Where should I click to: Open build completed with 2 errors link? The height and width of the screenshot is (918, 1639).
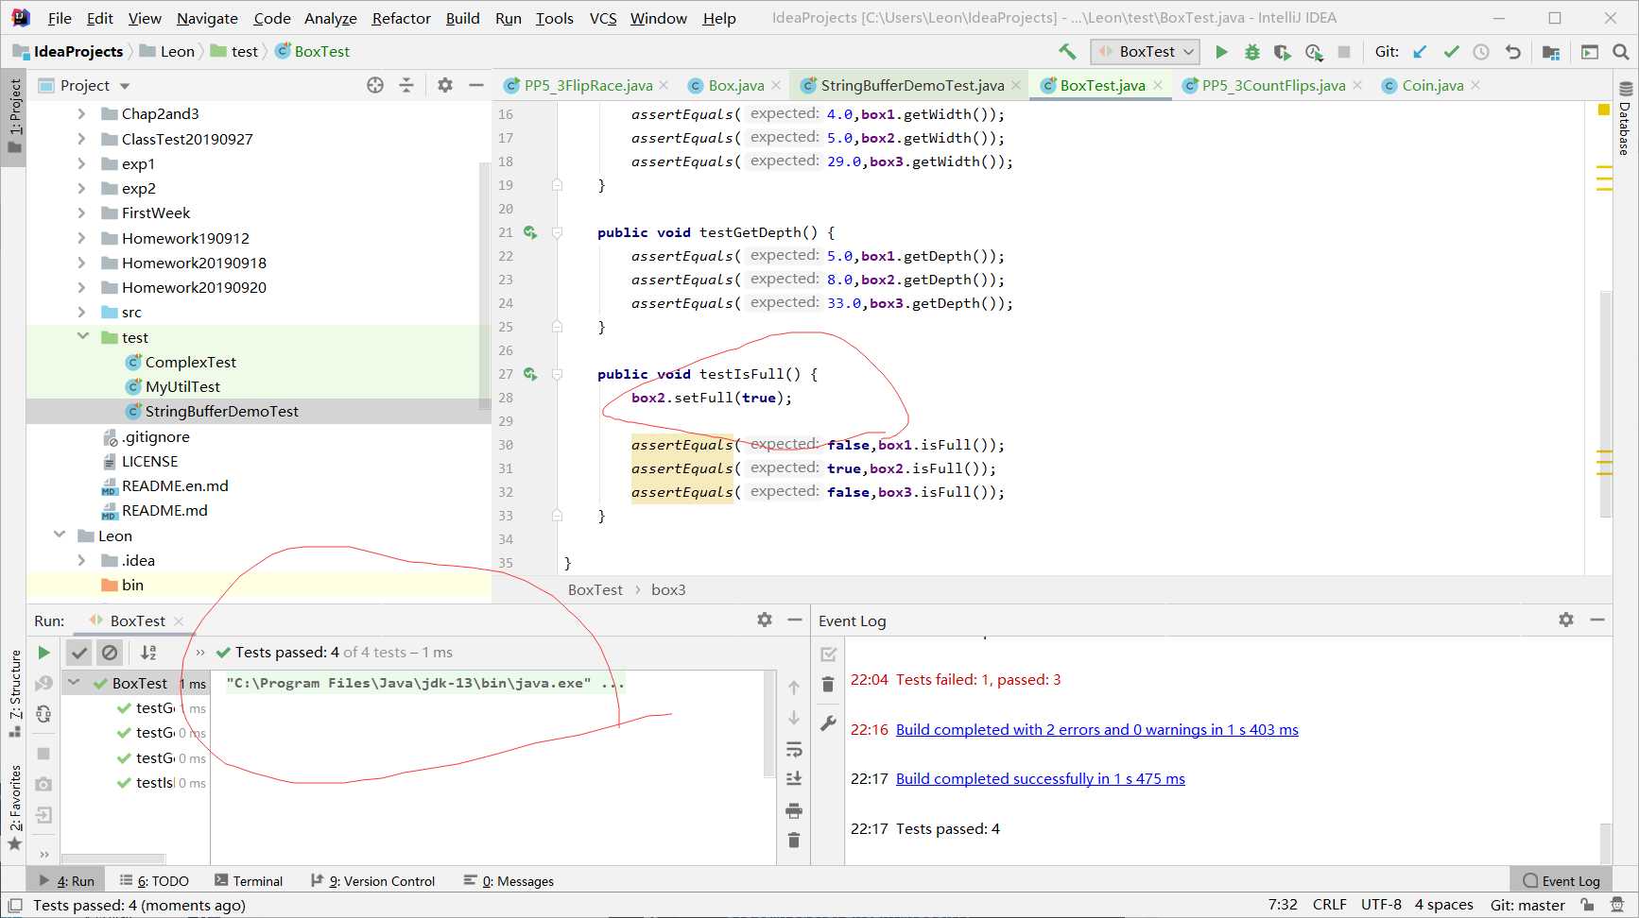pyautogui.click(x=1096, y=729)
